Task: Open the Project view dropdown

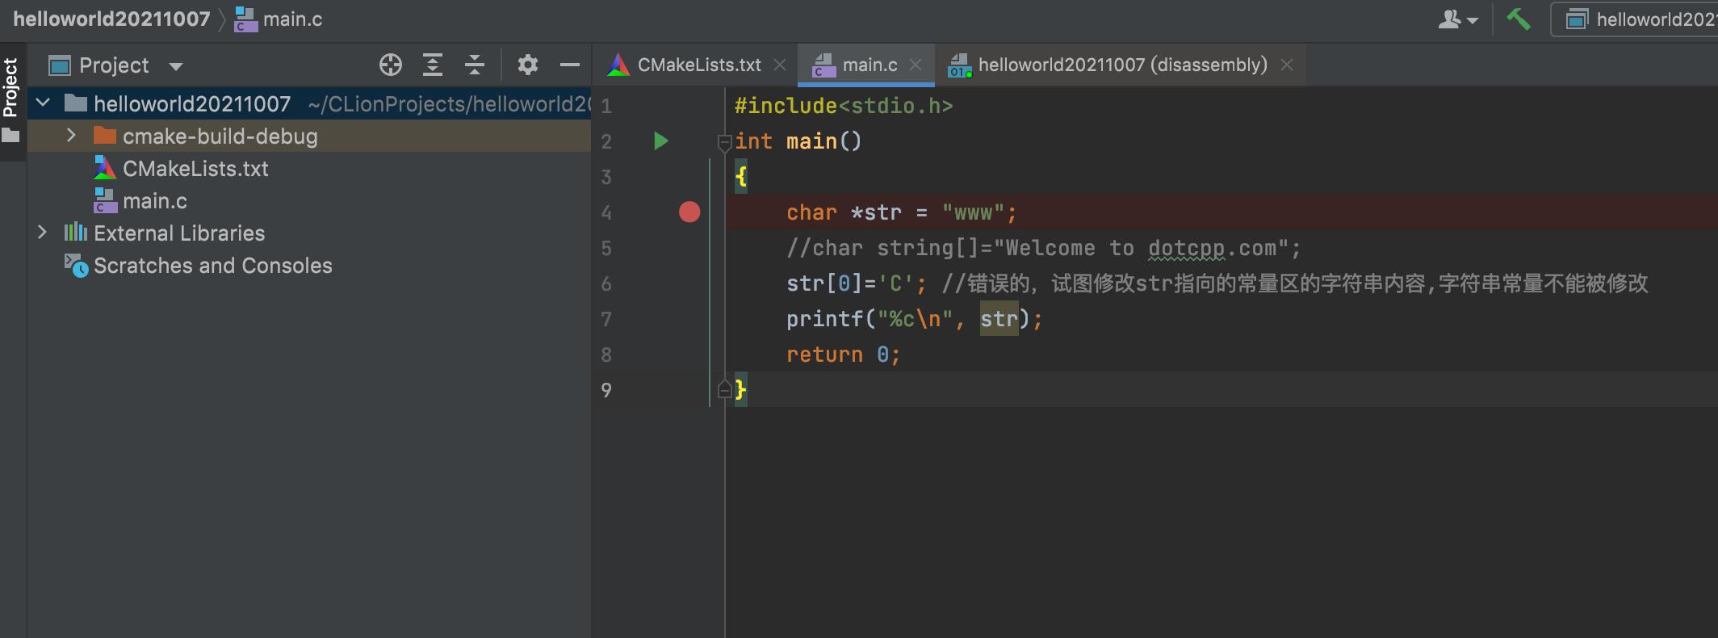Action: coord(175,66)
